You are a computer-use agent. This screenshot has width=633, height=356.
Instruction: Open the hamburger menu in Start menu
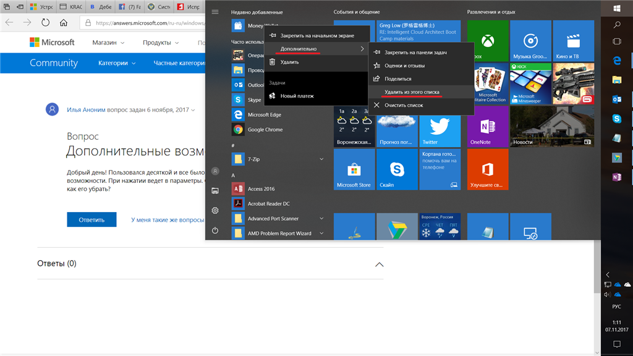pyautogui.click(x=215, y=12)
